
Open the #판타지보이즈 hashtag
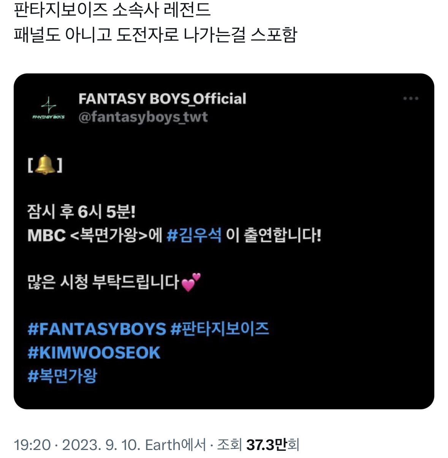pos(220,328)
